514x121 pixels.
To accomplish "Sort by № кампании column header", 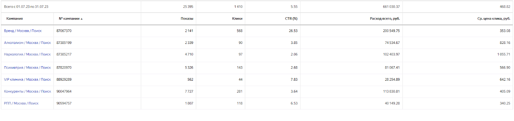I will pos(69,19).
